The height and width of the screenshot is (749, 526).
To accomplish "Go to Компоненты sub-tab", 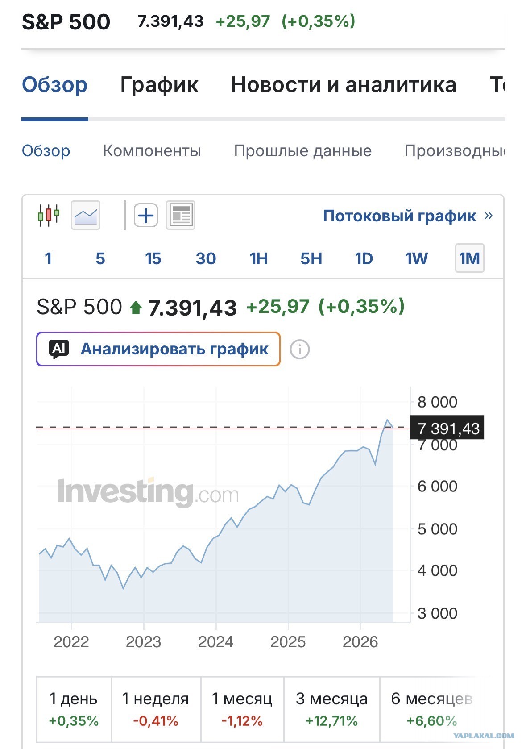I will point(152,151).
